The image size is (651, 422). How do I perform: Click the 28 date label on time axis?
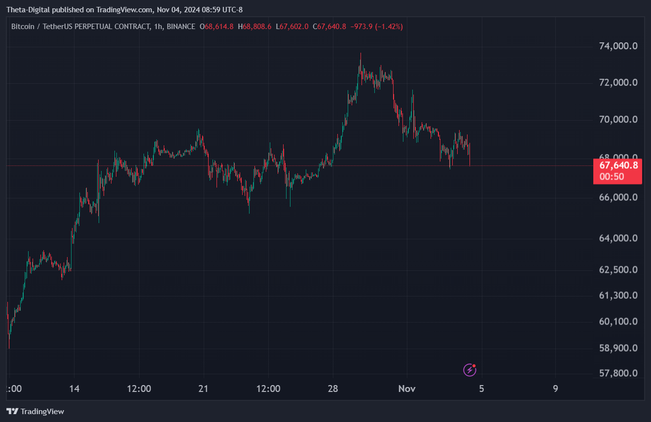pos(333,389)
